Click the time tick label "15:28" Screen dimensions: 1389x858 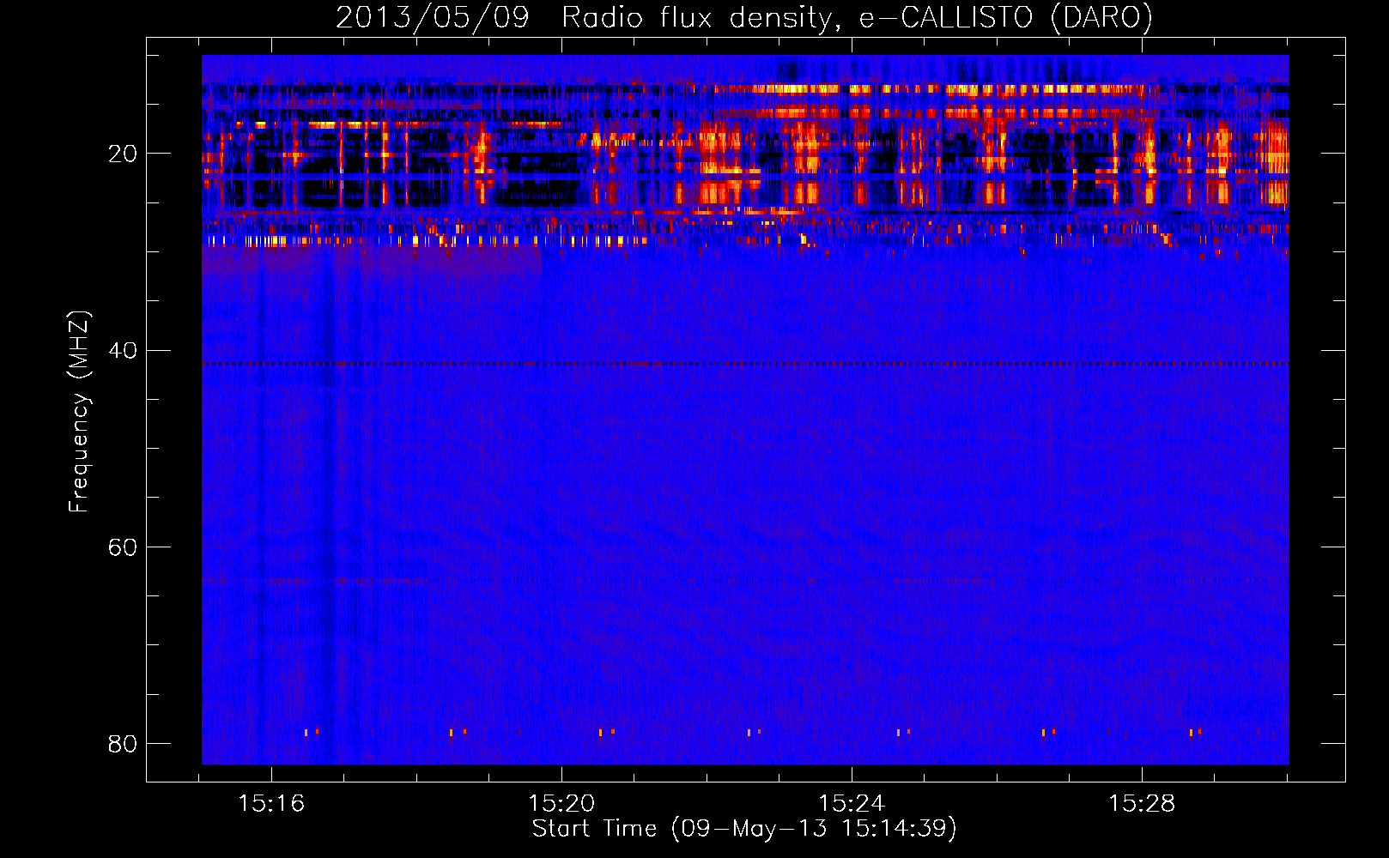click(1142, 804)
